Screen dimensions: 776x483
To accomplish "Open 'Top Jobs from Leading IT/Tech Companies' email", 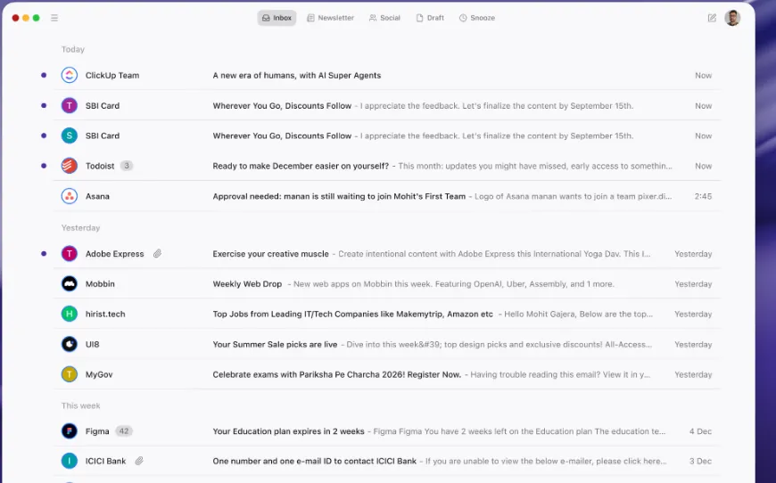I will tap(353, 314).
